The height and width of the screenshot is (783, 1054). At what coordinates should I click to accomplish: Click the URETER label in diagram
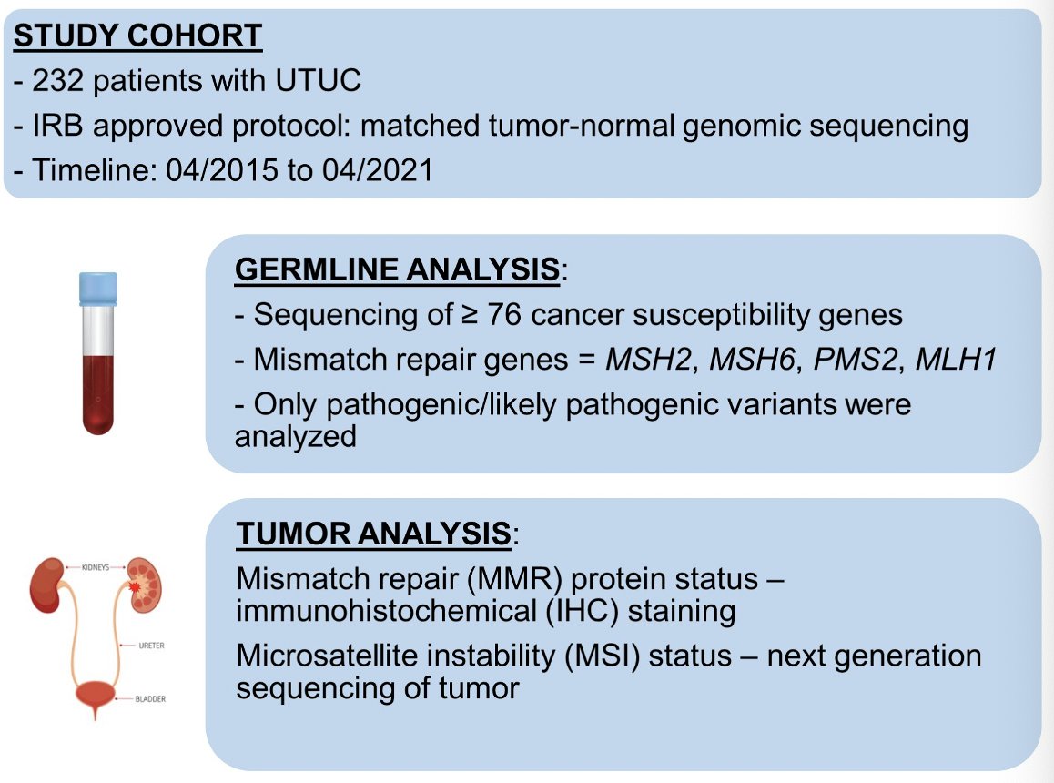(x=151, y=646)
